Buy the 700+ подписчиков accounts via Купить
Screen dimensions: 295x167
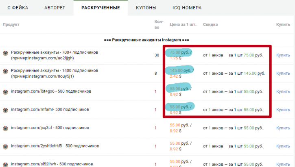[283, 55]
